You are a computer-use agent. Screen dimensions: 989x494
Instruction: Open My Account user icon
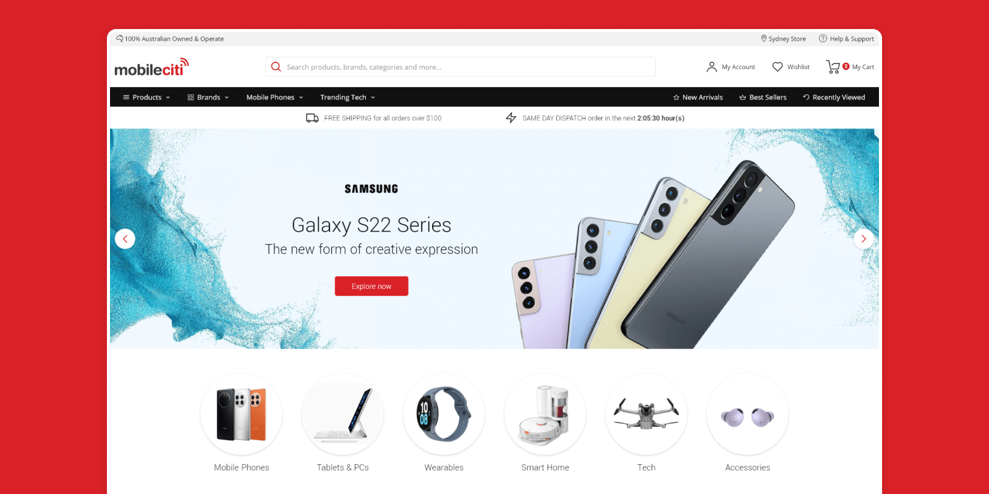tap(711, 67)
